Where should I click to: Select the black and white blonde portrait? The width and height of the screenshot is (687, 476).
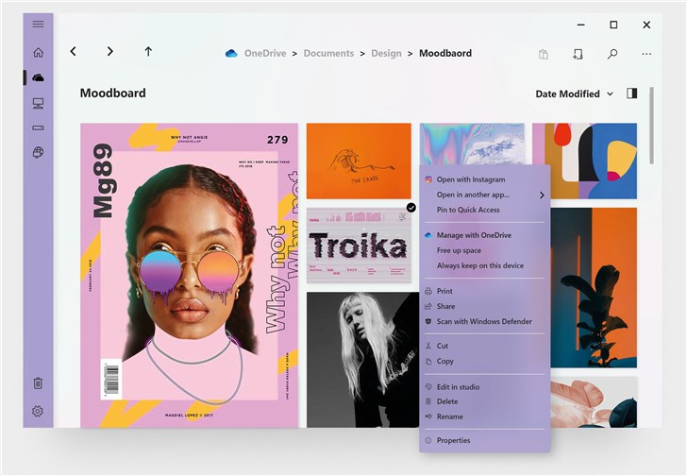(x=362, y=360)
